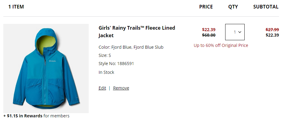This screenshot has height=121, width=282.
Task: Click the Edit link under the jacket details
Action: pos(102,88)
